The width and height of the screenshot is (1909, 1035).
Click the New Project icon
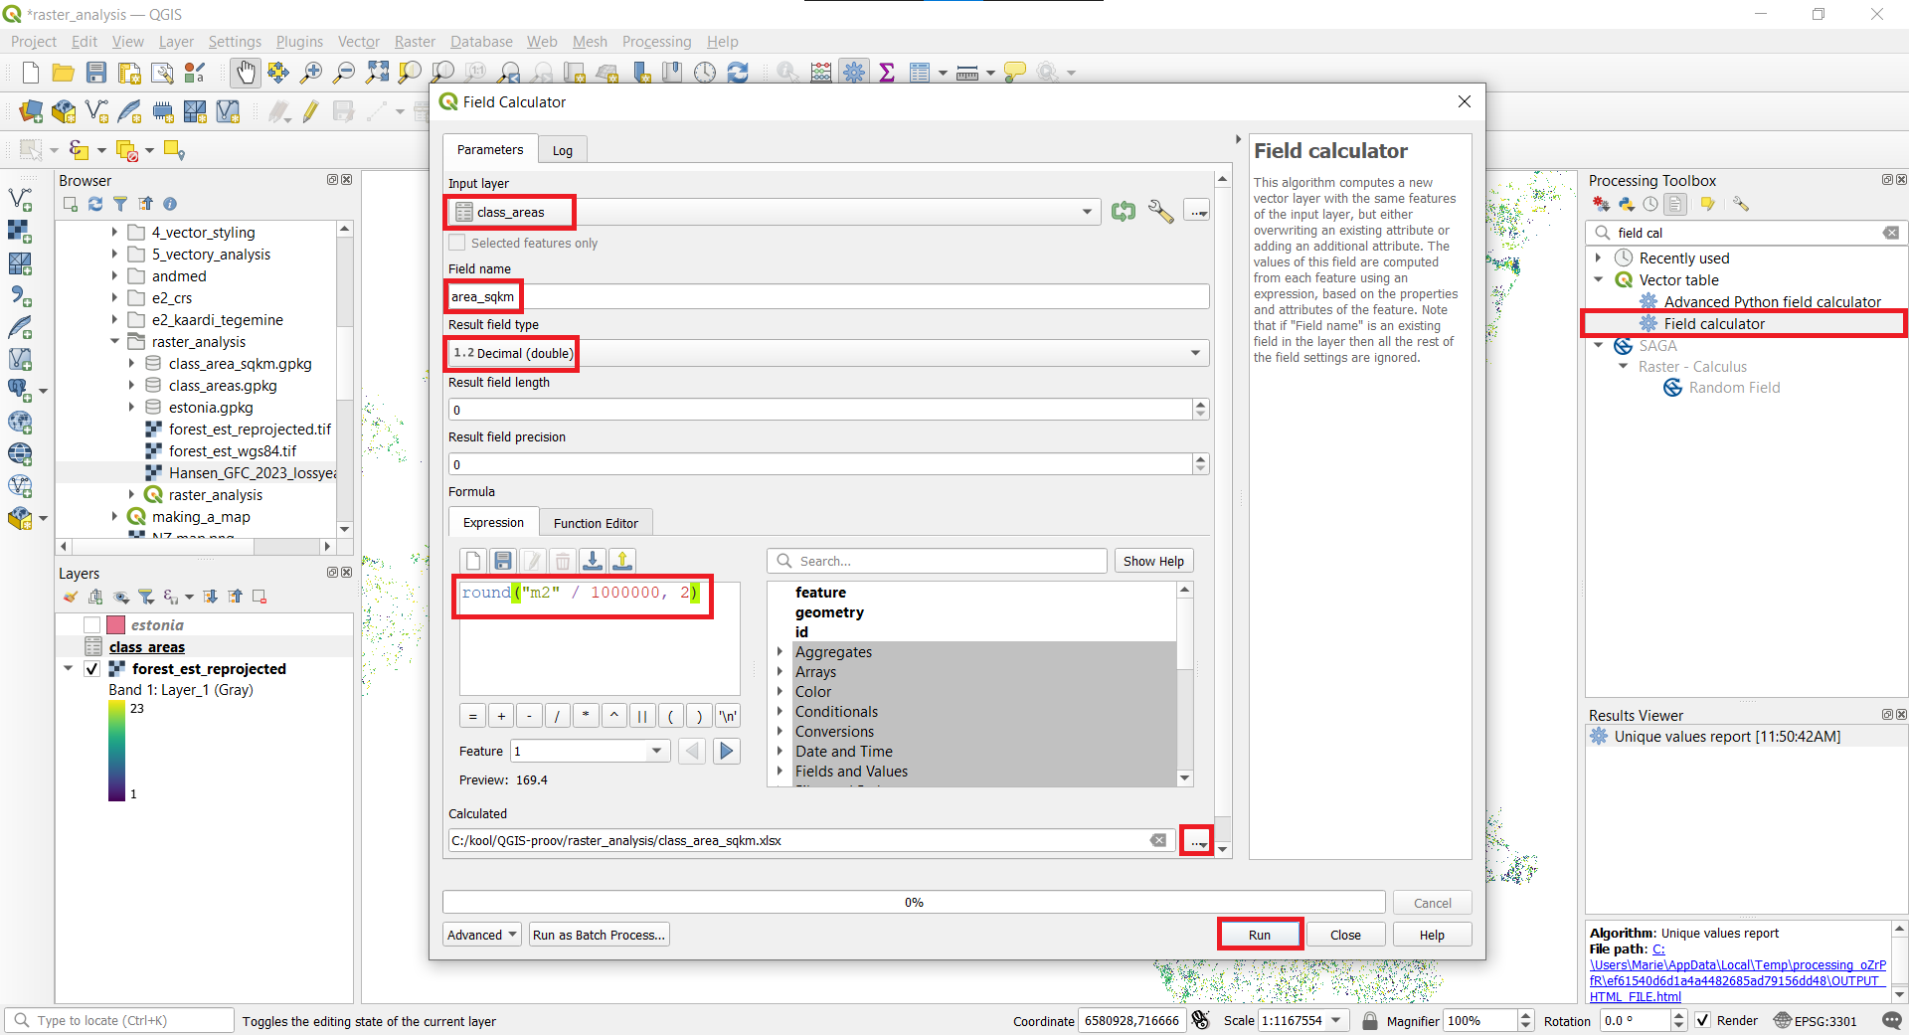click(x=31, y=73)
